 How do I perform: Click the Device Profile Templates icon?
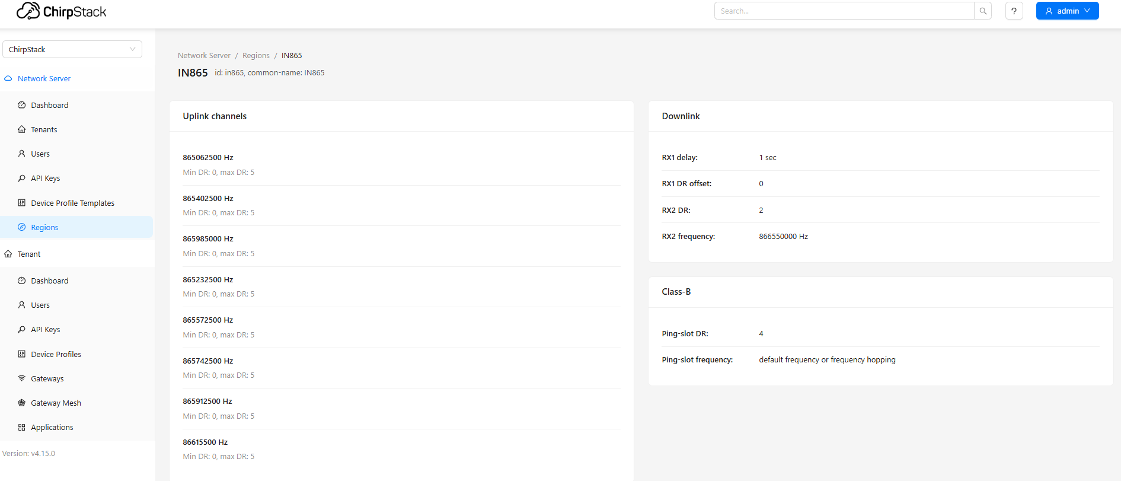(22, 203)
